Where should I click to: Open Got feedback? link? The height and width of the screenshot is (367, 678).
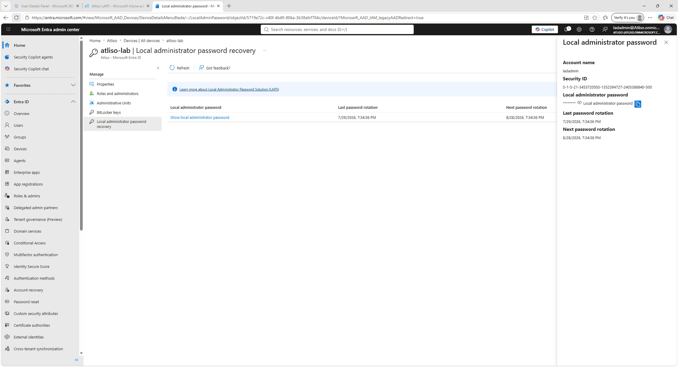[x=214, y=68]
